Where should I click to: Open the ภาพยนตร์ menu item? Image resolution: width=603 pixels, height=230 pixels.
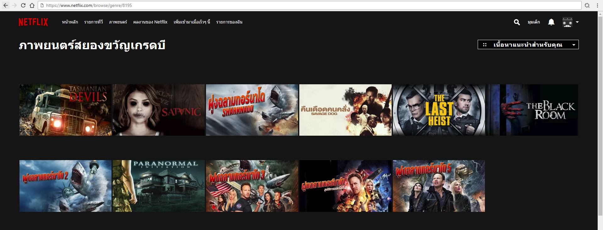[118, 22]
